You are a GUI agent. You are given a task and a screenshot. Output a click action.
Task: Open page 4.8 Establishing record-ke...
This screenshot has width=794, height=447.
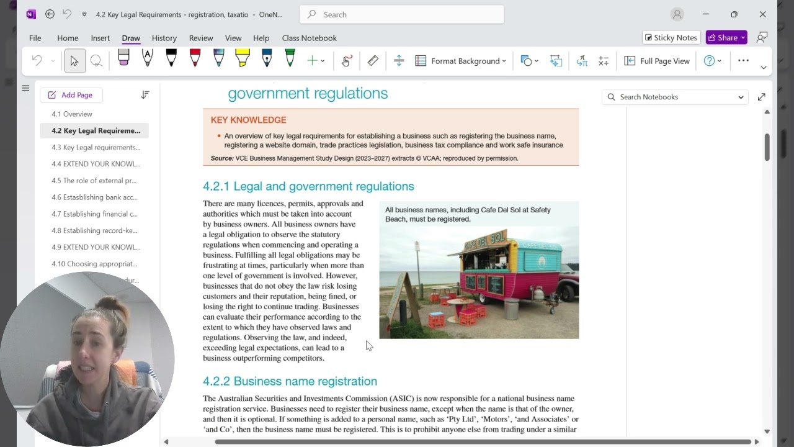94,230
